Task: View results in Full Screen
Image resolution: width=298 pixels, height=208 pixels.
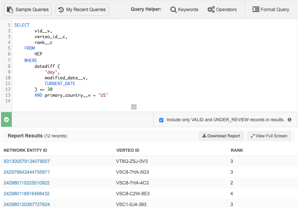Action: (269, 136)
